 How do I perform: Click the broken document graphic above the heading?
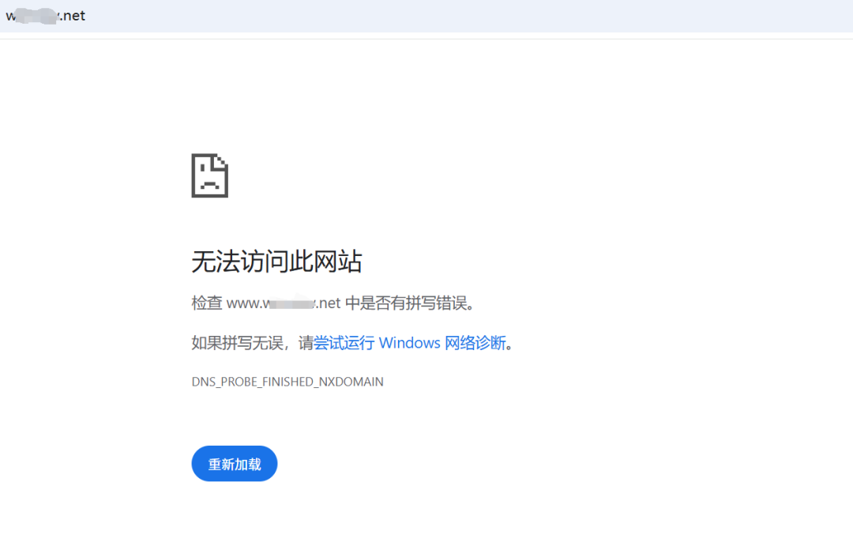coord(209,175)
